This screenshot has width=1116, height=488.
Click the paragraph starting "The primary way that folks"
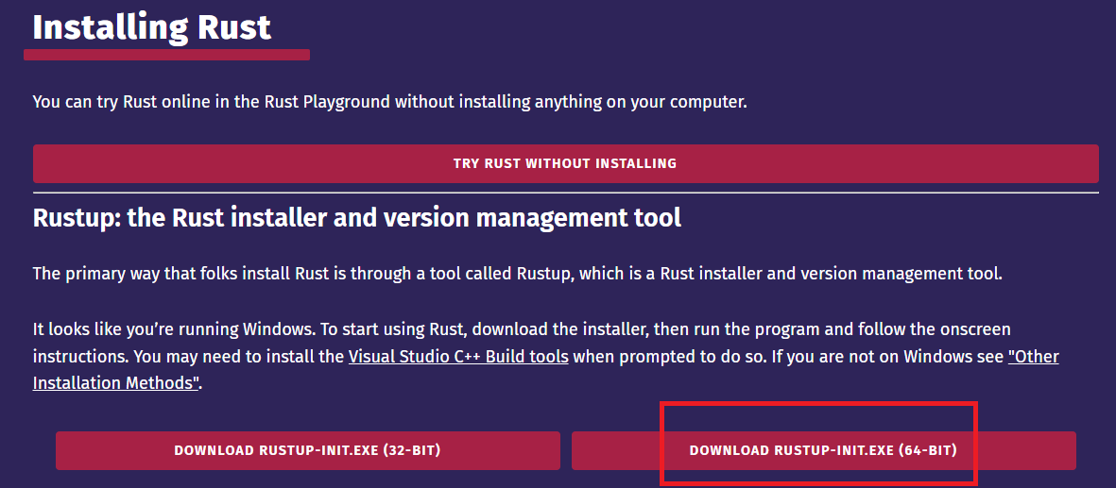[x=518, y=274]
